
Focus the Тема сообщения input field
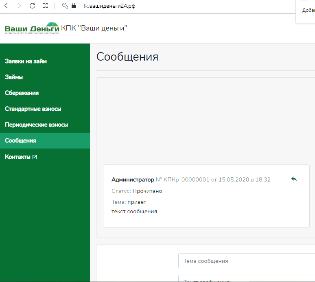tap(247, 261)
